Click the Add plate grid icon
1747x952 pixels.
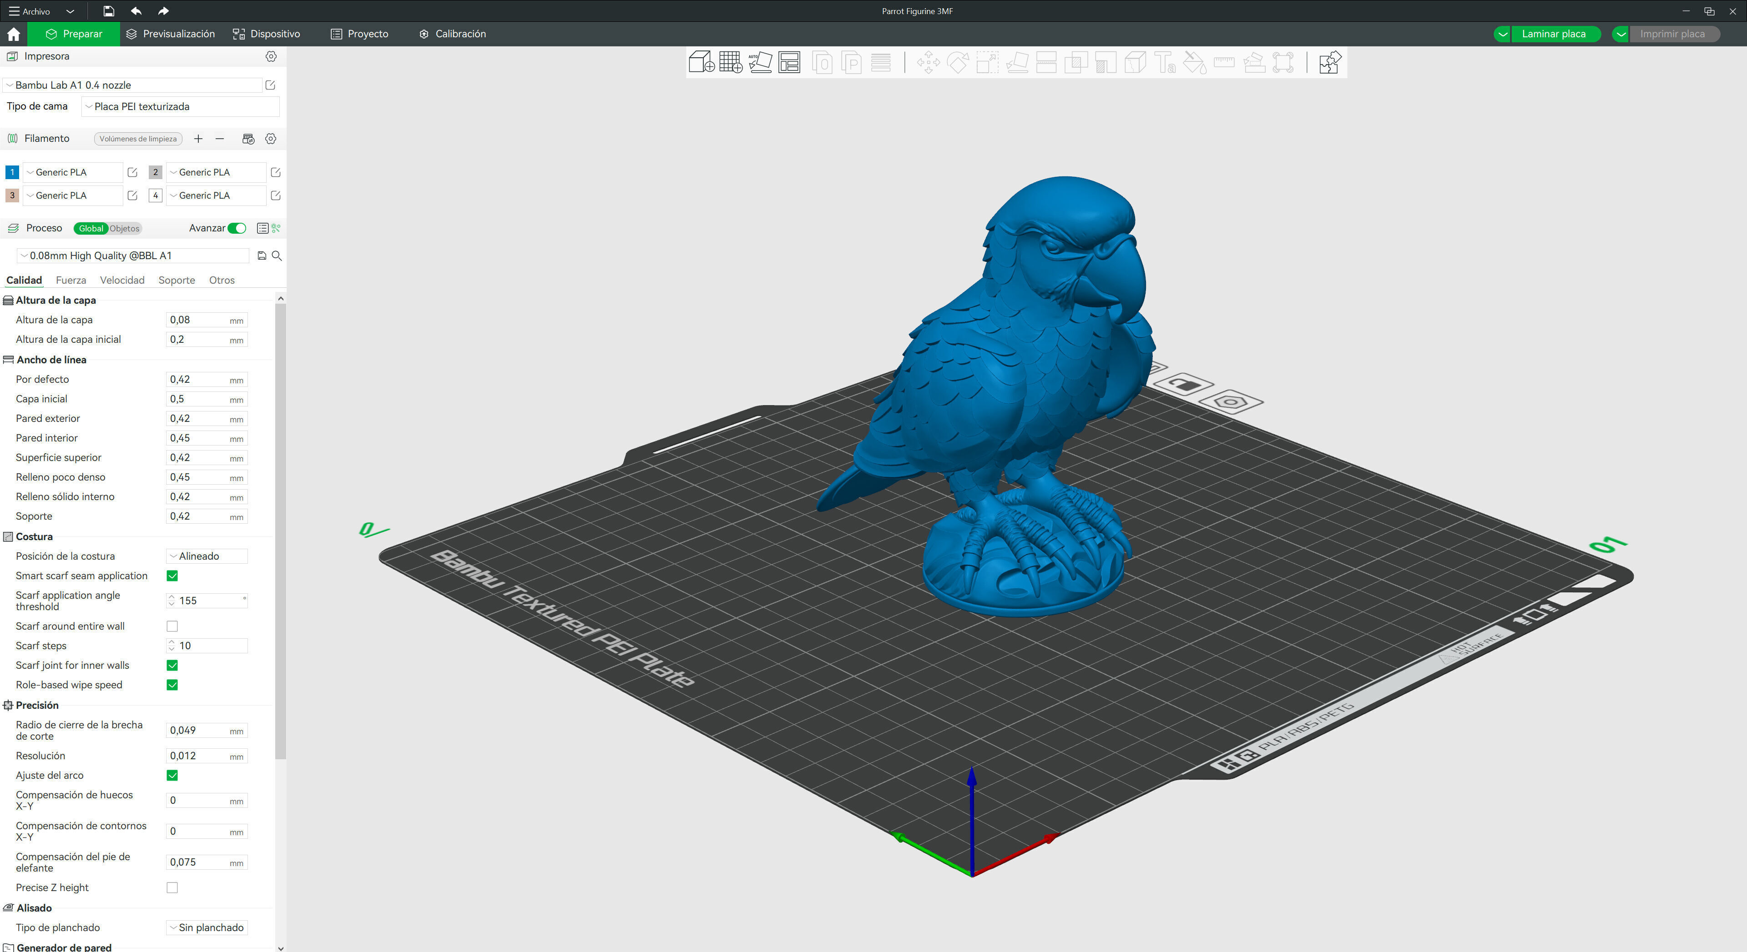[730, 62]
